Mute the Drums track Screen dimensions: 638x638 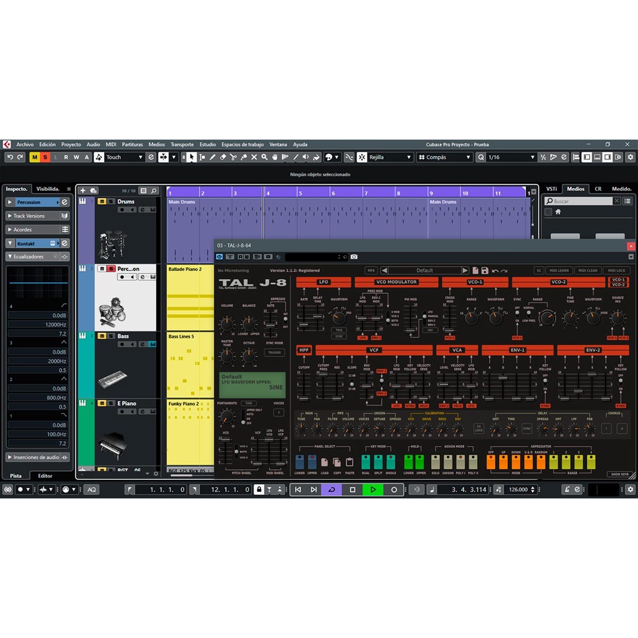[x=102, y=201]
